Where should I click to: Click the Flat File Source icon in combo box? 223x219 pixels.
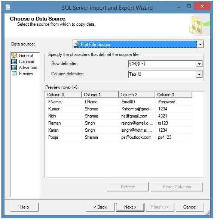point(76,44)
